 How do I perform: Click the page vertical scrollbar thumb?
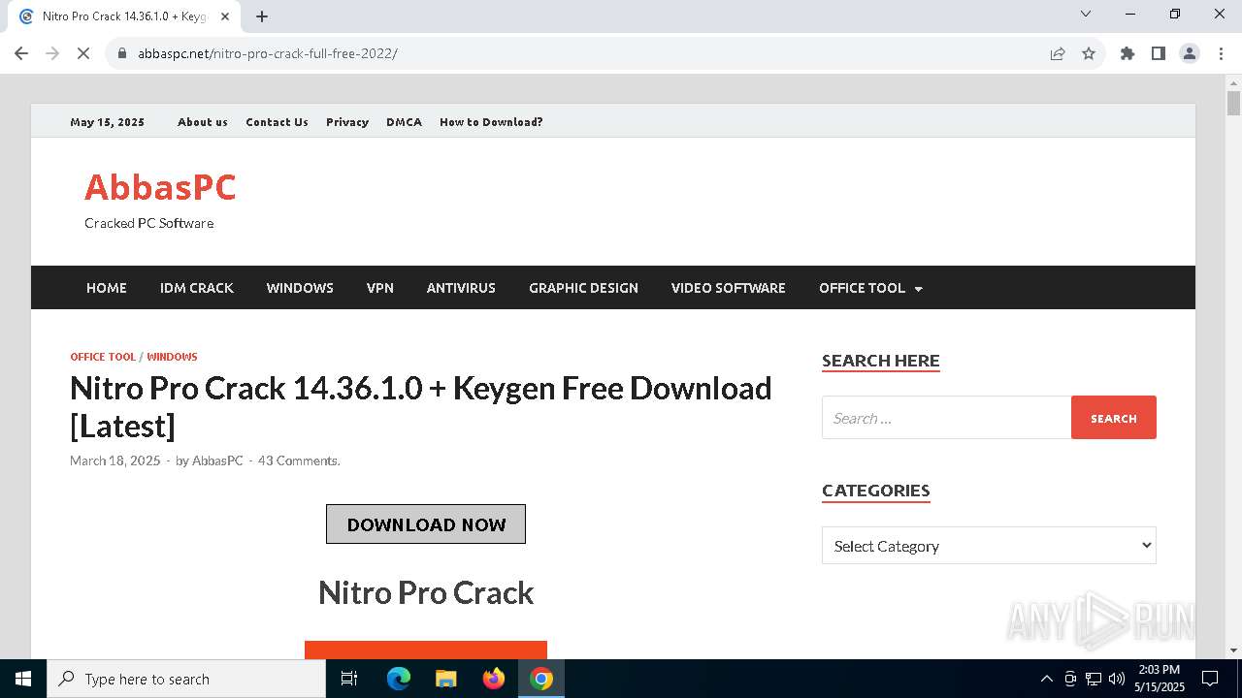coord(1233,104)
